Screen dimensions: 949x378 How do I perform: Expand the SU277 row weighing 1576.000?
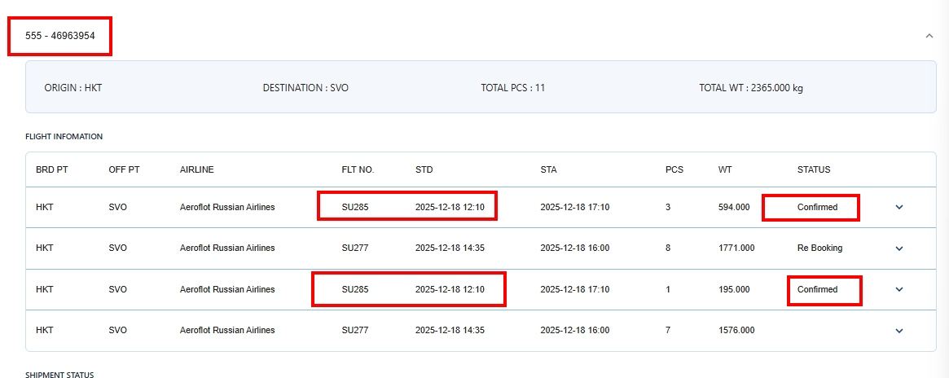point(899,331)
